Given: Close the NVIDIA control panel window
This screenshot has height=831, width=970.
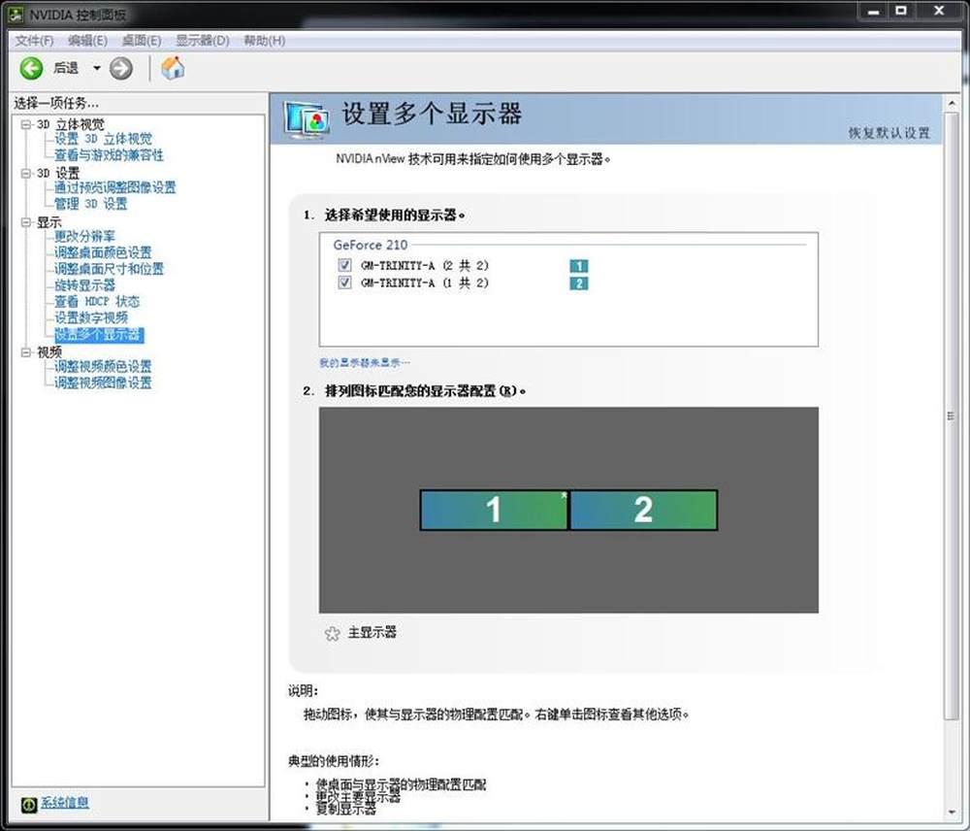Looking at the screenshot, I should pyautogui.click(x=938, y=11).
